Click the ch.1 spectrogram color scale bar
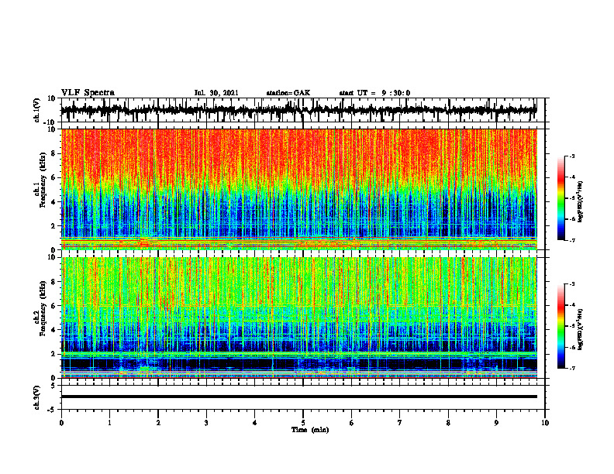The image size is (614, 474). tap(561, 198)
